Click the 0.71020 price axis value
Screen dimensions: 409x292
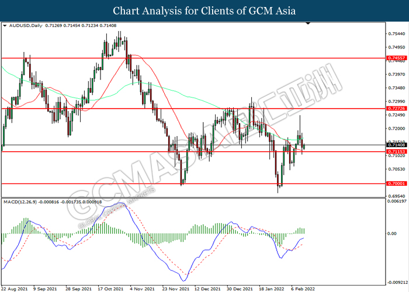397,156
